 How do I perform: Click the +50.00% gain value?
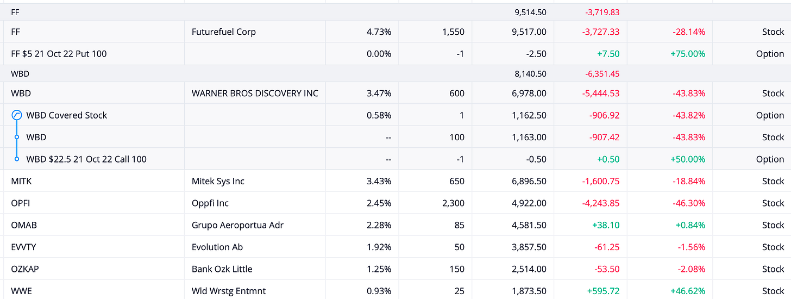tap(687, 159)
